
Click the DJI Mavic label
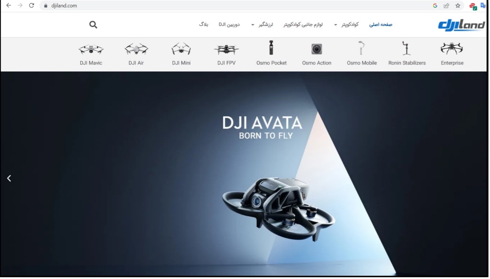(91, 63)
